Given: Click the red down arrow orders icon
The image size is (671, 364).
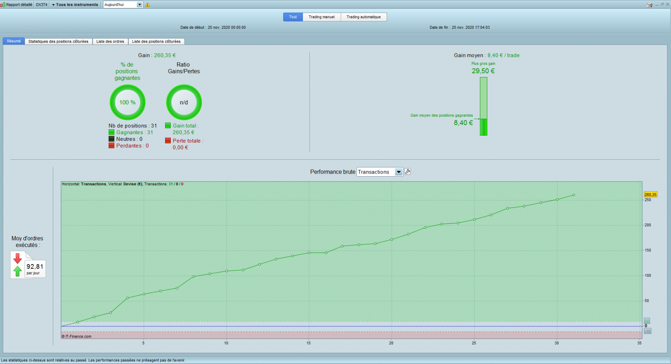Looking at the screenshot, I should tap(17, 259).
